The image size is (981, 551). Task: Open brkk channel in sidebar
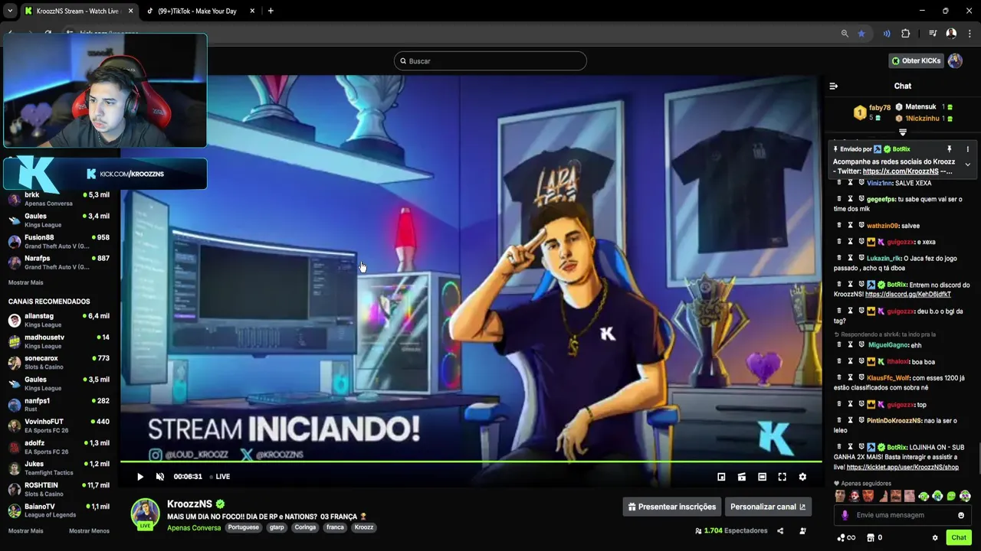tap(60, 199)
